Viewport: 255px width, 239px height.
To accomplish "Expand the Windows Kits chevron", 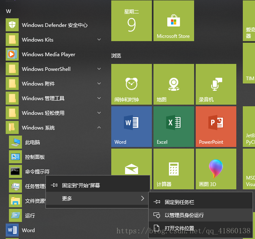I will 99,39.
